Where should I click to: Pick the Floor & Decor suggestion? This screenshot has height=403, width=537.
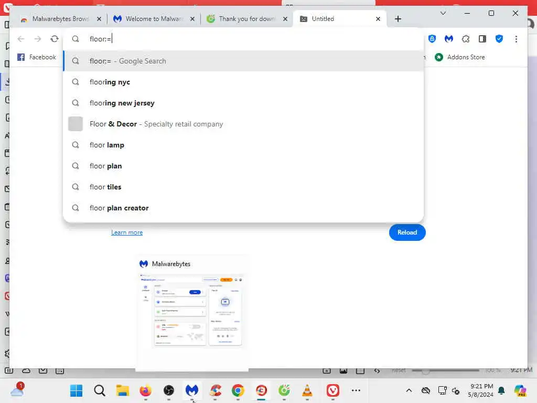243,124
